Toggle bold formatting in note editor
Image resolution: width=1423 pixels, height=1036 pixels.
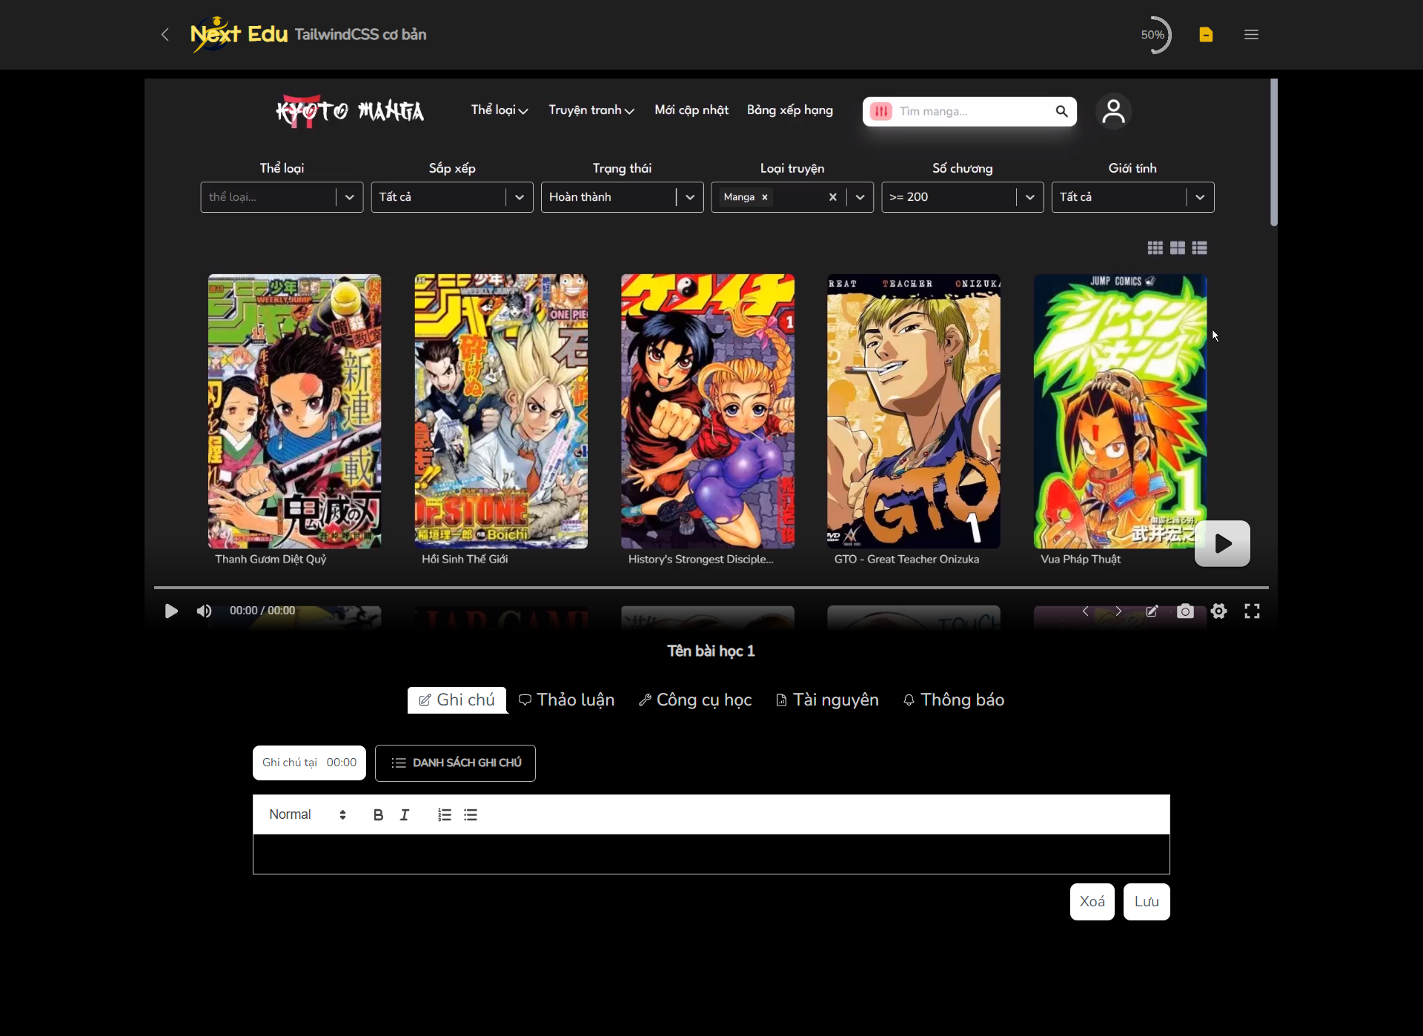378,814
